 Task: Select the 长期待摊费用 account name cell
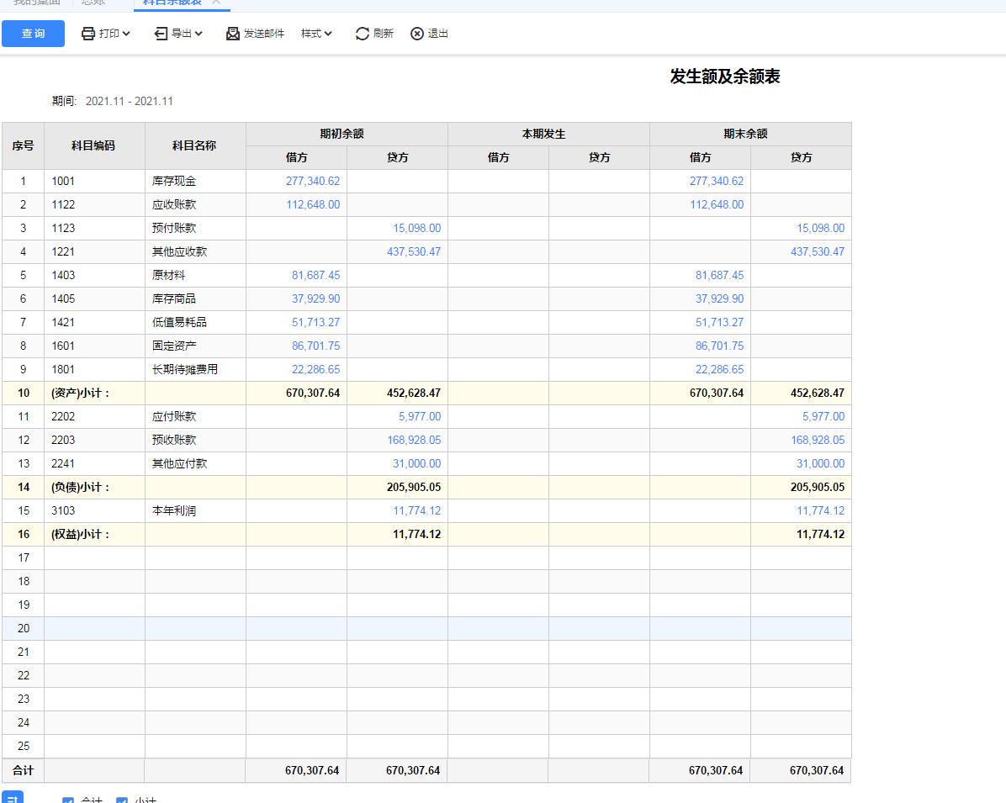pos(195,369)
